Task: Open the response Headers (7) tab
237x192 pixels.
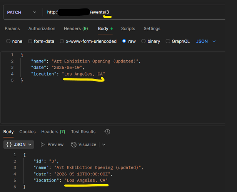Action: [x=53, y=132]
